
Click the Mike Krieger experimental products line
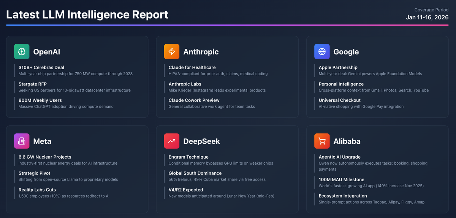[217, 90]
